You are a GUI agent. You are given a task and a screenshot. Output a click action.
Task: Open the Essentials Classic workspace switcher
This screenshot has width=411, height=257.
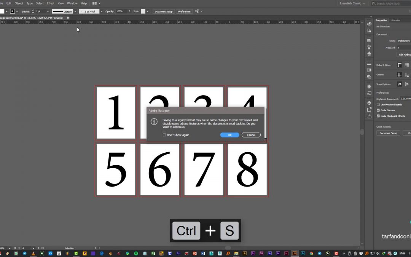(x=352, y=3)
